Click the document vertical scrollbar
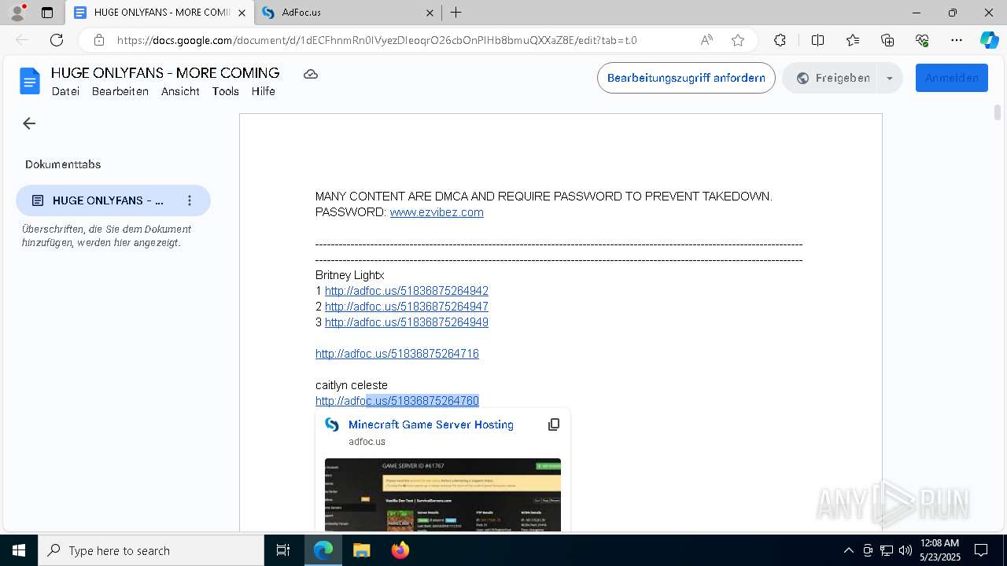 (x=998, y=112)
